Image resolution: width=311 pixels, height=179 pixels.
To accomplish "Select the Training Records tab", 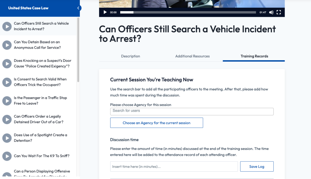I will (254, 56).
